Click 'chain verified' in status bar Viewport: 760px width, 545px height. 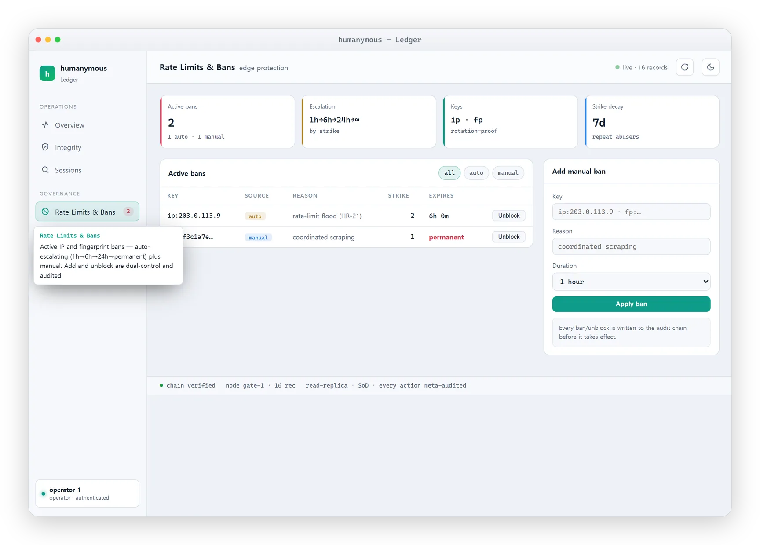pyautogui.click(x=191, y=385)
